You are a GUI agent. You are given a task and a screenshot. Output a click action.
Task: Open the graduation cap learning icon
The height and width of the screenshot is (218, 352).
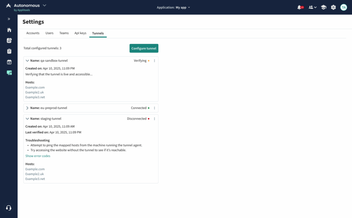(323, 7)
